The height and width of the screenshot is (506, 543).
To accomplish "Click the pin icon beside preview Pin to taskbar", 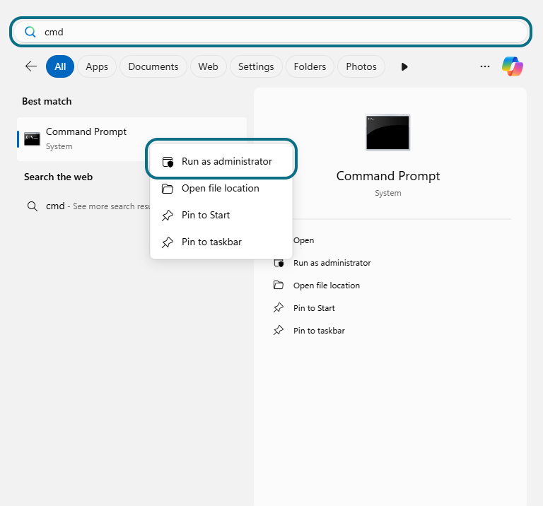I will 279,330.
